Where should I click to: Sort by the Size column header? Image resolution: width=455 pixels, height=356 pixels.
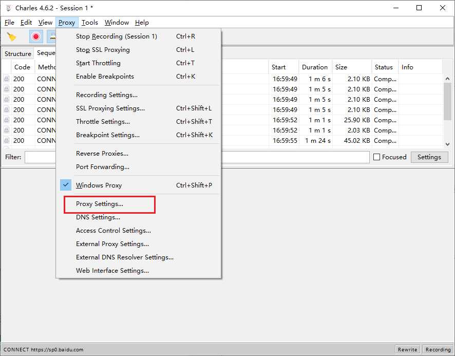click(352, 67)
